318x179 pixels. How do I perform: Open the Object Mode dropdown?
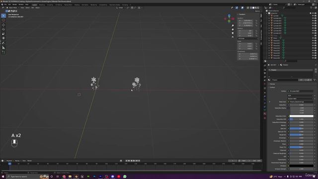pos(13,8)
